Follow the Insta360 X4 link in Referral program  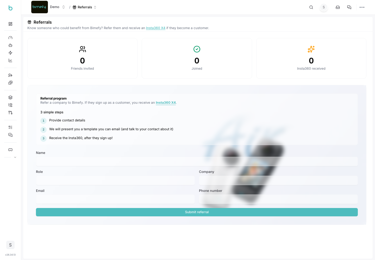pos(166,103)
